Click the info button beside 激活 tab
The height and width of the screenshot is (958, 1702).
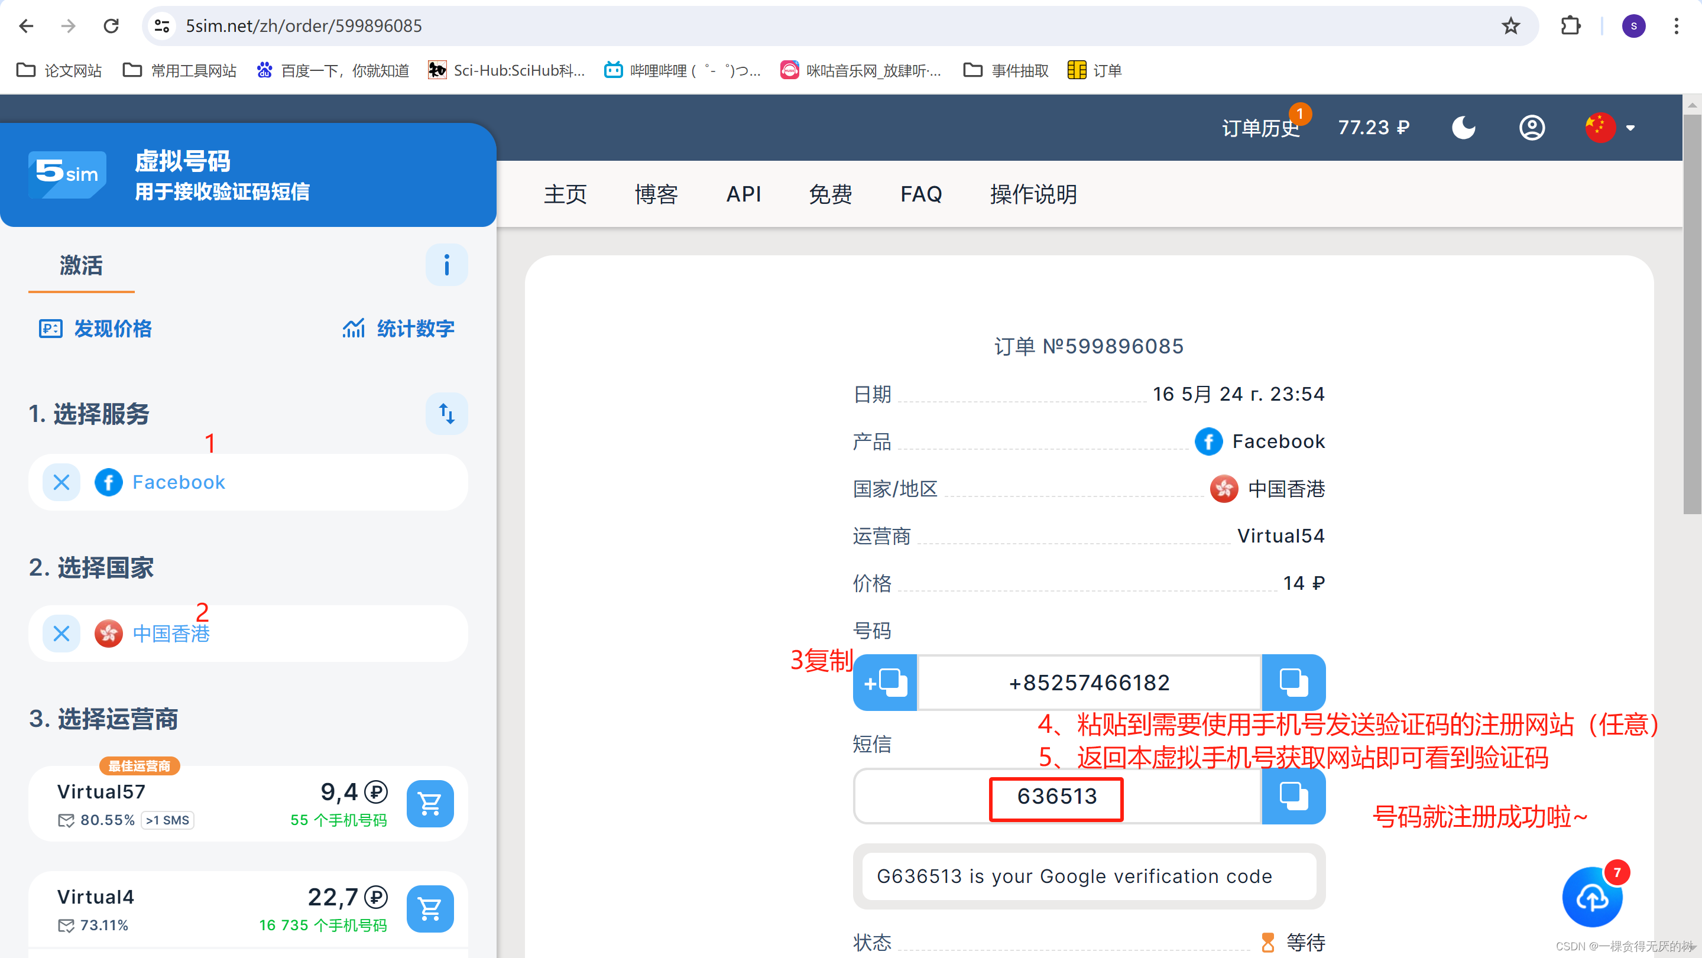446,265
